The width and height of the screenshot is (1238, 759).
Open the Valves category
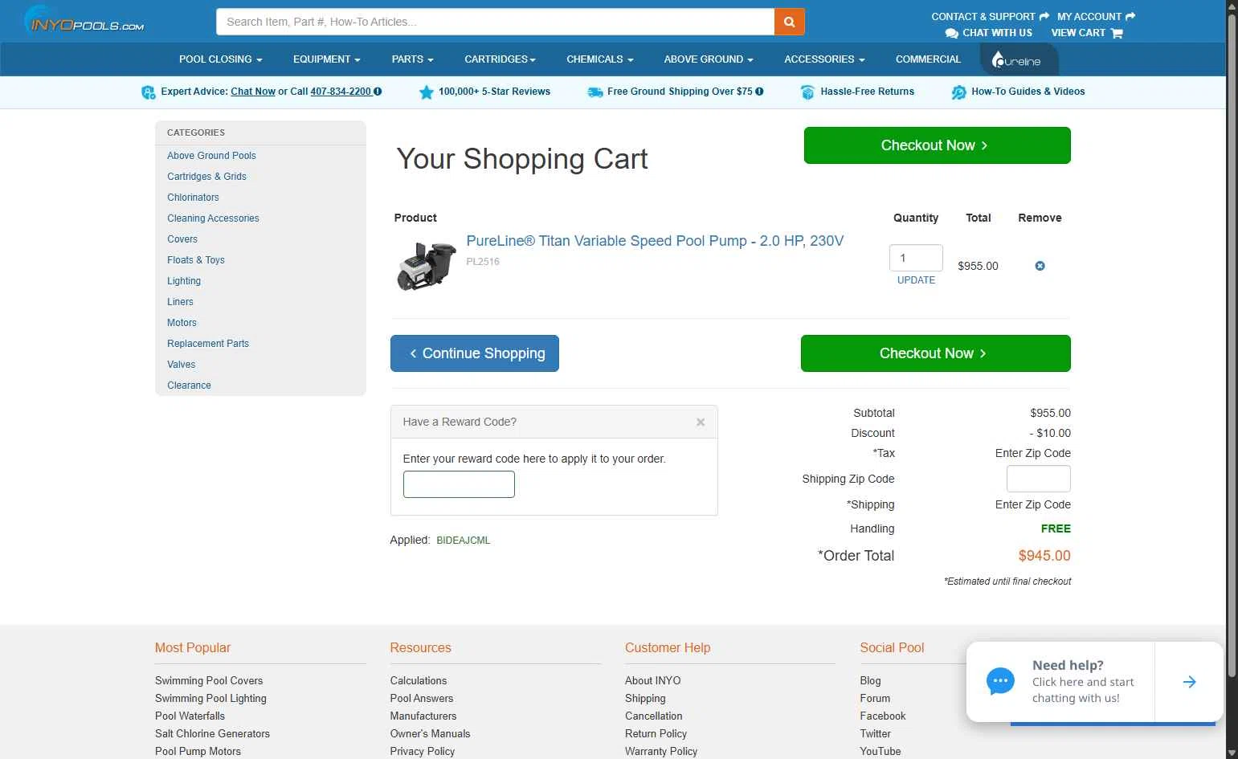(182, 365)
